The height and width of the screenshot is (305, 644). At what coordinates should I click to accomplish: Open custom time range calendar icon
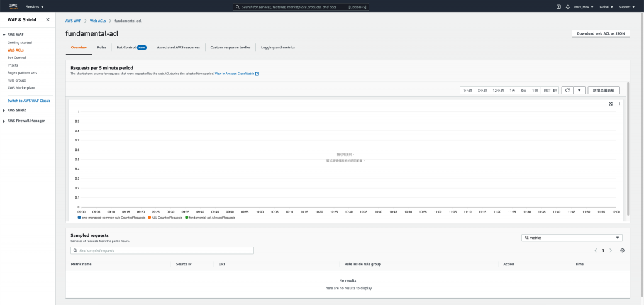tap(555, 91)
